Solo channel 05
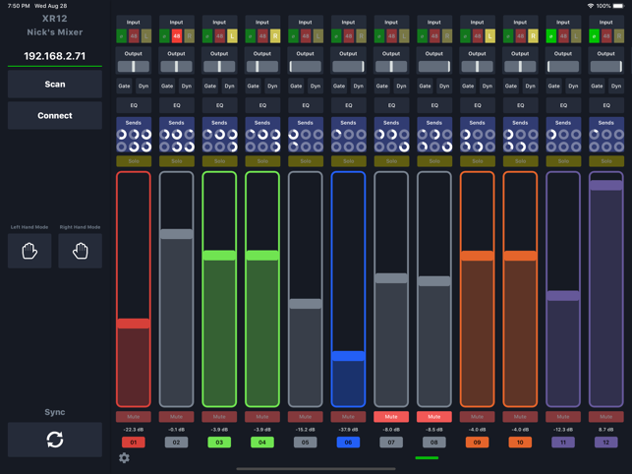The width and height of the screenshot is (632, 474). click(306, 161)
